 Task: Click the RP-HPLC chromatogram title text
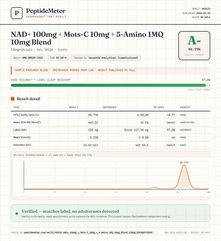point(52,155)
